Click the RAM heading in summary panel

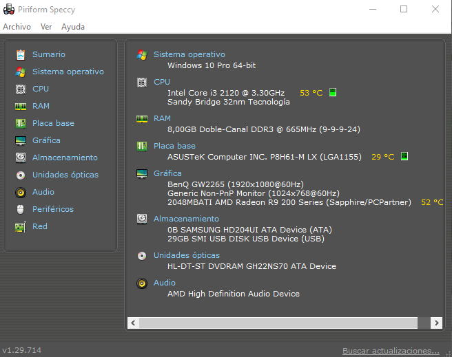pos(162,118)
